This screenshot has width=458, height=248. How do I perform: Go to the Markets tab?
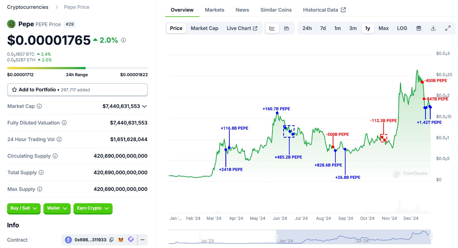[214, 10]
